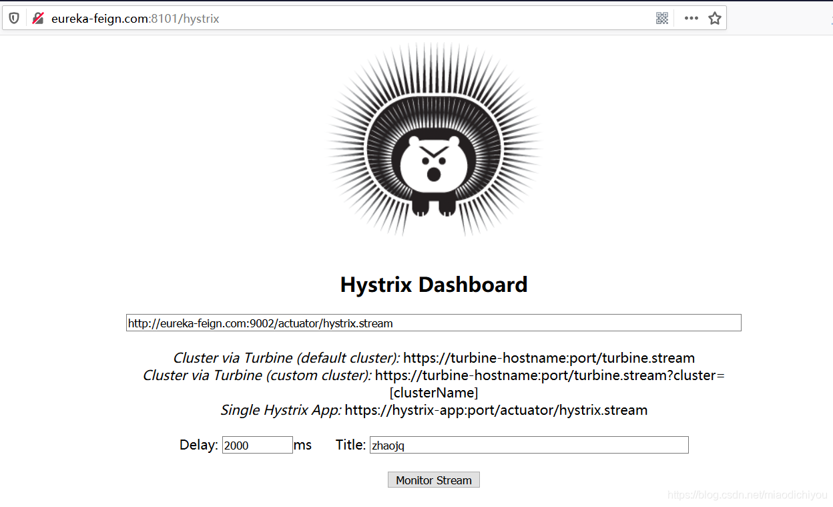Click the '[clusterName]' text
Image resolution: width=833 pixels, height=507 pixels.
pyautogui.click(x=434, y=393)
